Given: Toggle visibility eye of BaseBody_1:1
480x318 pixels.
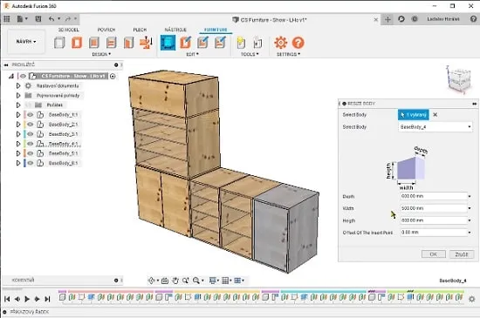Looking at the screenshot, I should (x=30, y=114).
